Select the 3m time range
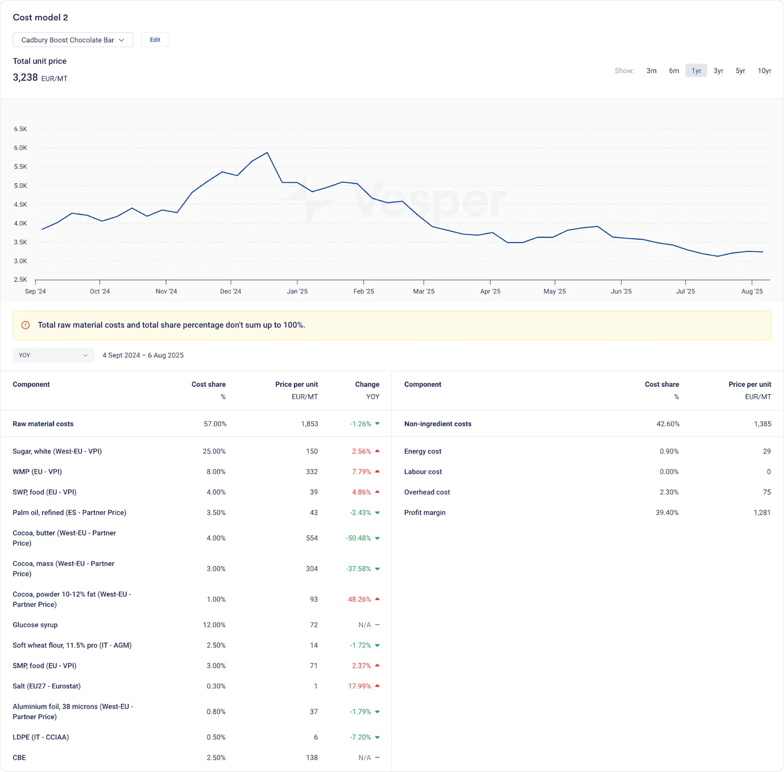This screenshot has width=784, height=772. [651, 71]
